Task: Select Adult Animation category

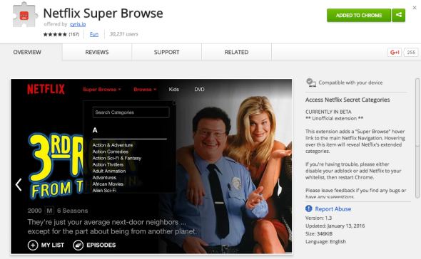Action: (x=109, y=171)
